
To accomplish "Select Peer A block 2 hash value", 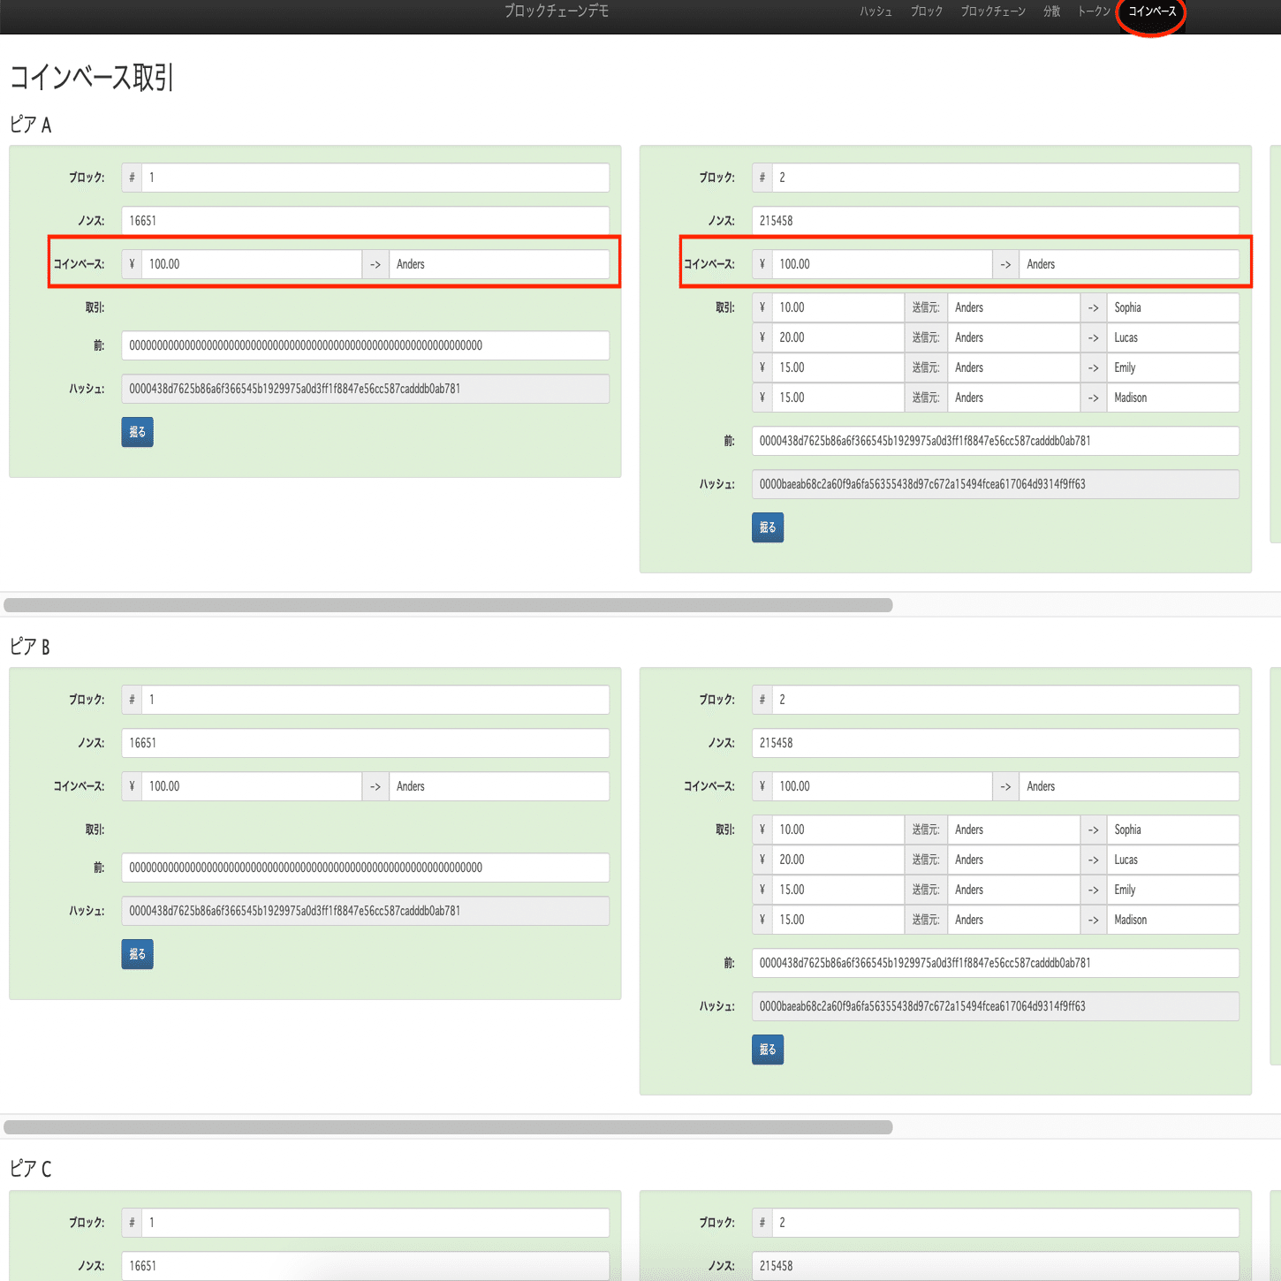I will pos(996,484).
